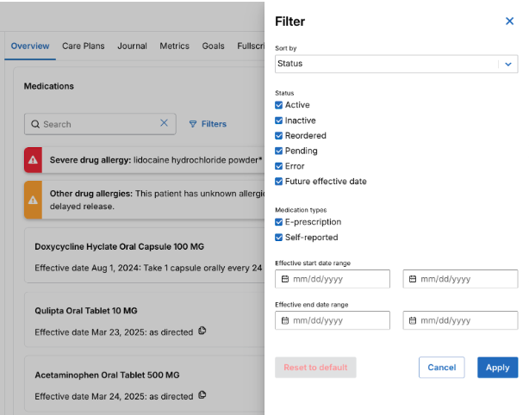Uncheck the Active status checkbox

278,105
